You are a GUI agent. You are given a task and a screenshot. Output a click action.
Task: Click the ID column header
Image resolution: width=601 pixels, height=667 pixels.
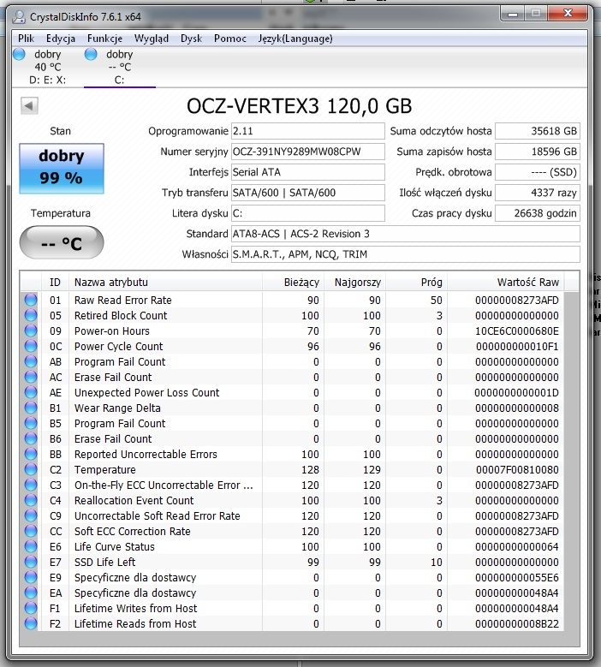point(55,282)
